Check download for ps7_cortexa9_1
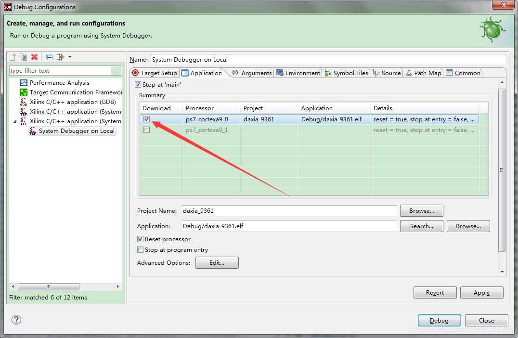Viewport: 518px width, 338px height. 147,130
